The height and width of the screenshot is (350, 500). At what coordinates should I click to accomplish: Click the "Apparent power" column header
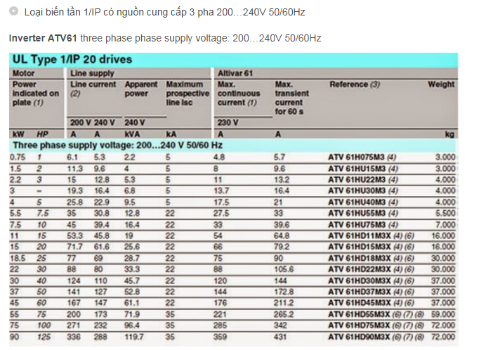pos(140,89)
